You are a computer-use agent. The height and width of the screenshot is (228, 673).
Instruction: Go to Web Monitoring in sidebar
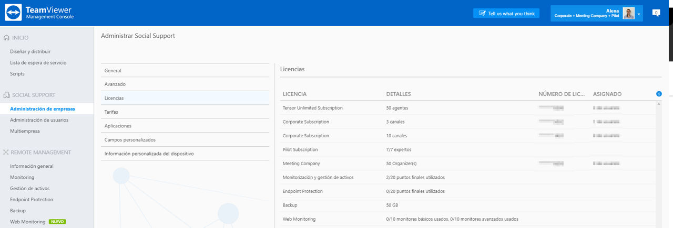click(x=28, y=222)
